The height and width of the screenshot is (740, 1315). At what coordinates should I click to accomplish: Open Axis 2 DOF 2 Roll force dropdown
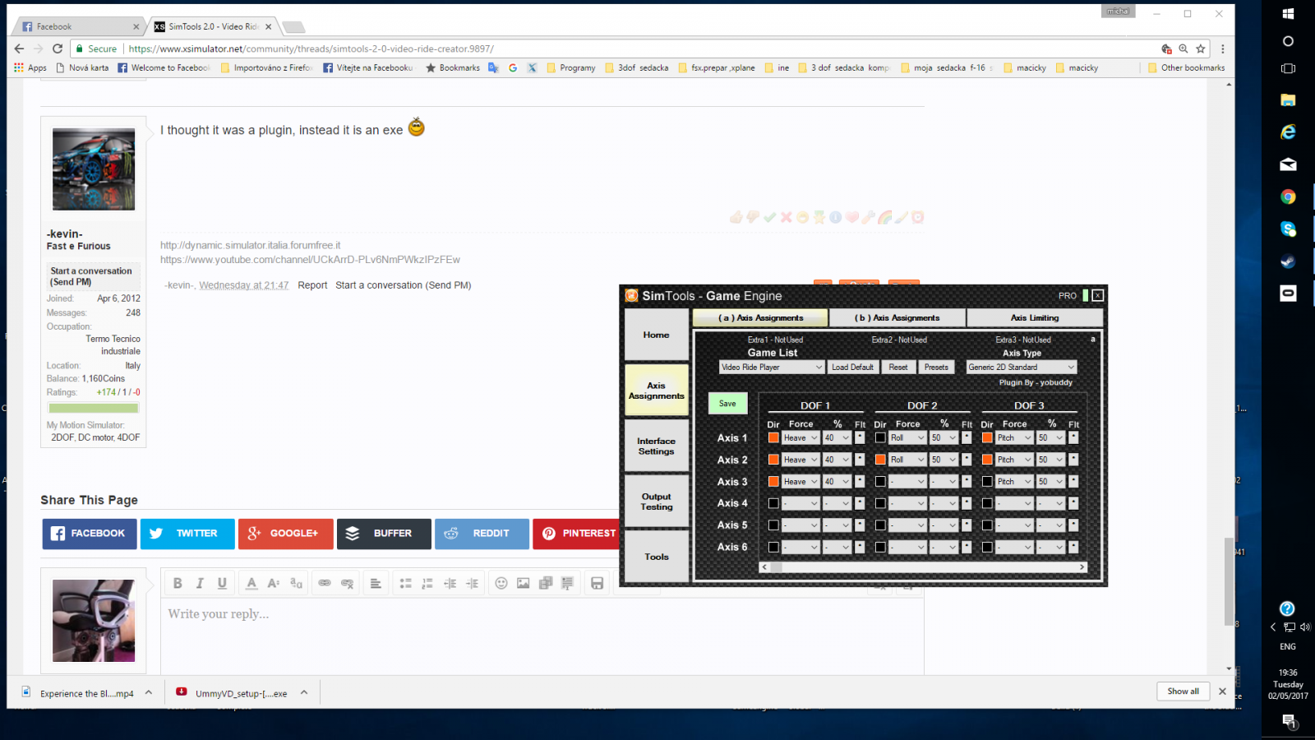click(908, 460)
